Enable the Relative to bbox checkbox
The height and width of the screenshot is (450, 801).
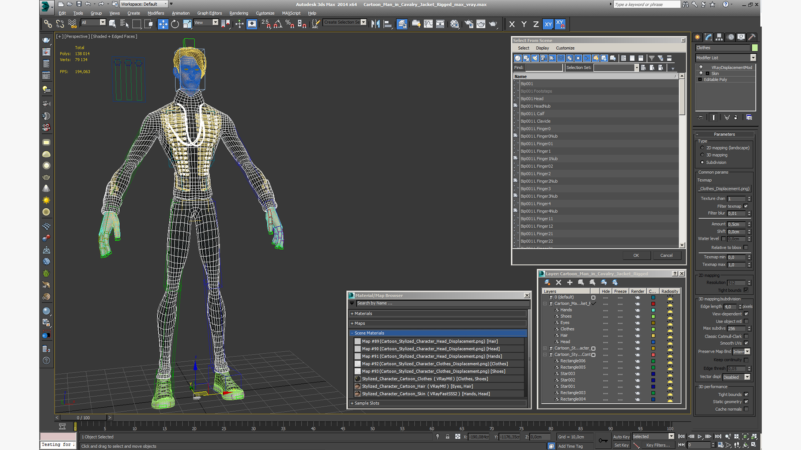[x=746, y=247]
